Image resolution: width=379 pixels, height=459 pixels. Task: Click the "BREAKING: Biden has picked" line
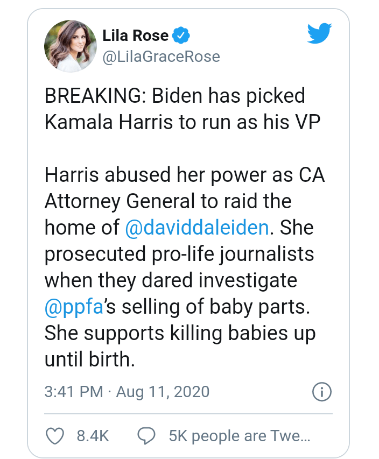(x=174, y=96)
